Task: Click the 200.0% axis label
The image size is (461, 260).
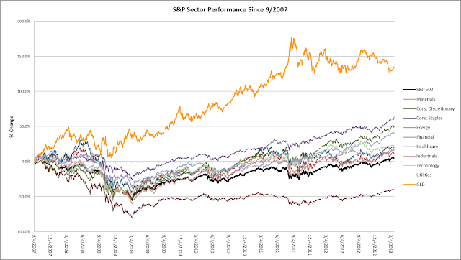Action: click(x=24, y=22)
